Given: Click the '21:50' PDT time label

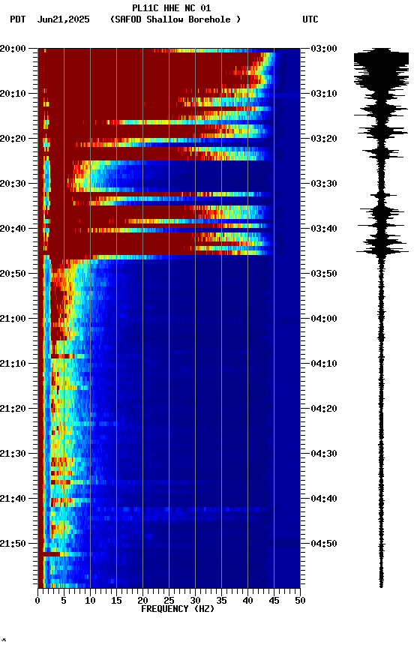Looking at the screenshot, I should 13,544.
